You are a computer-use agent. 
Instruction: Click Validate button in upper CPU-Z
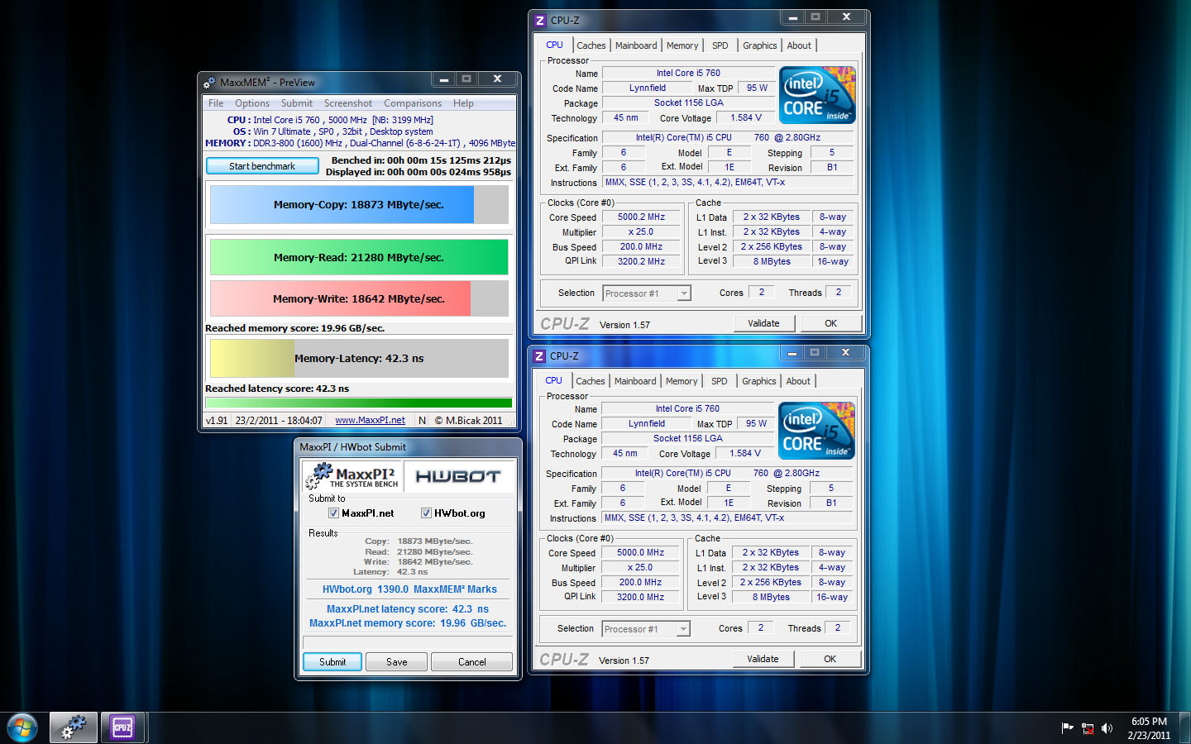point(764,323)
